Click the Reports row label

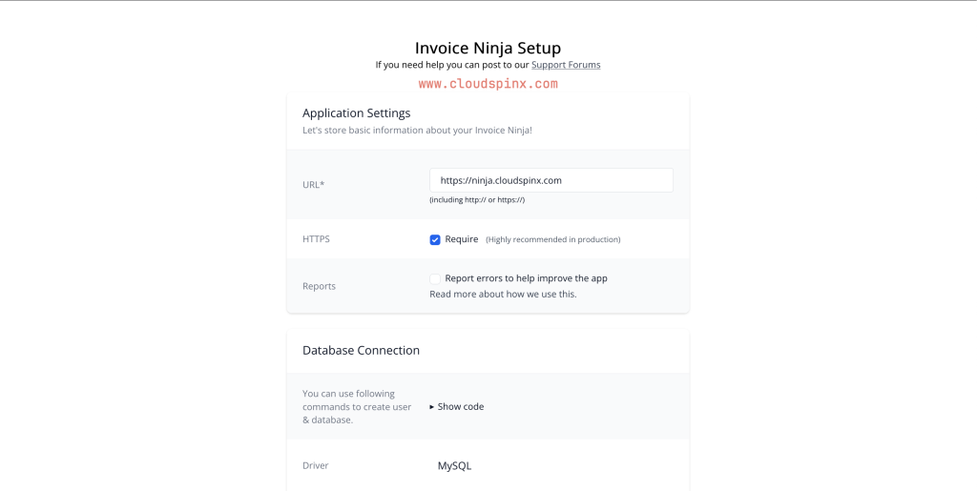click(319, 286)
